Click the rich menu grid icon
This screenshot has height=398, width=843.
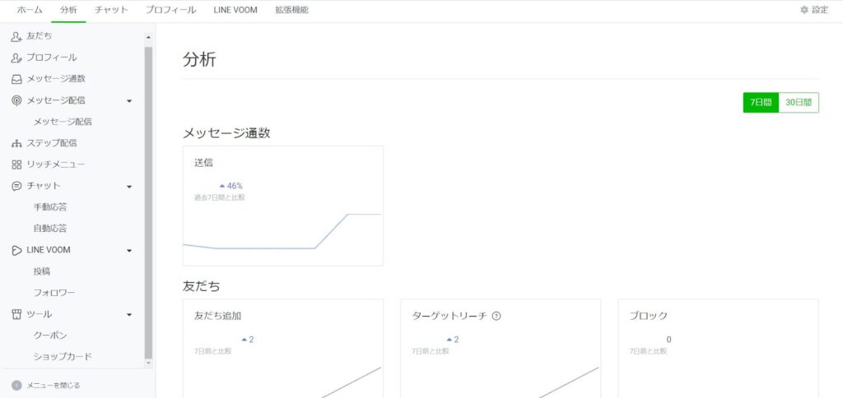tap(16, 164)
